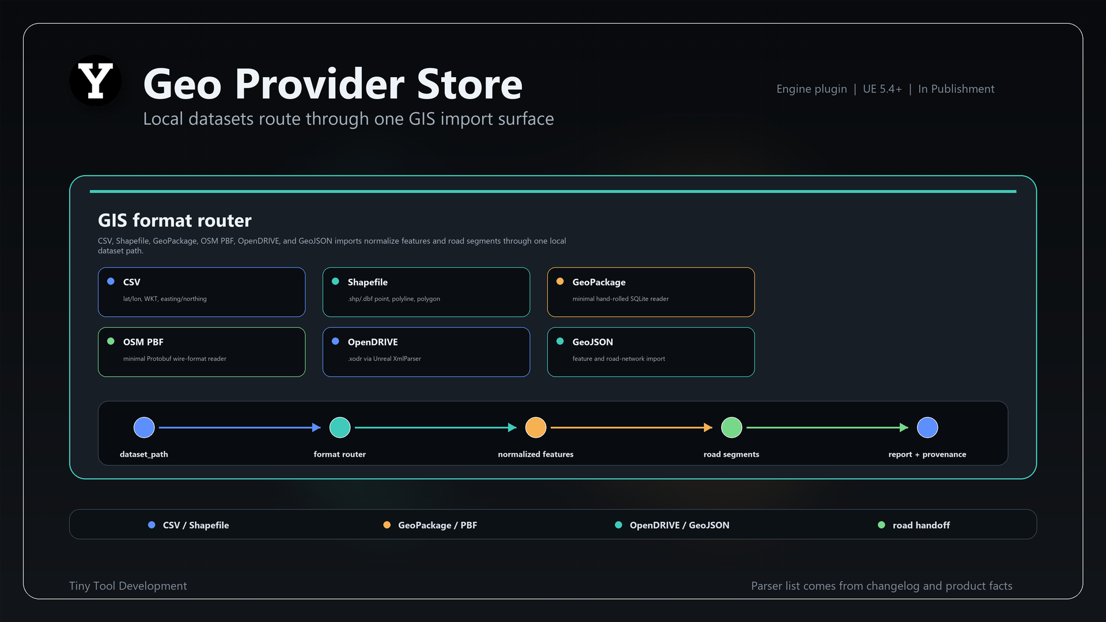The height and width of the screenshot is (622, 1106).
Task: Click the orange legend dot for GeoPackage / PBF
Action: (x=387, y=525)
